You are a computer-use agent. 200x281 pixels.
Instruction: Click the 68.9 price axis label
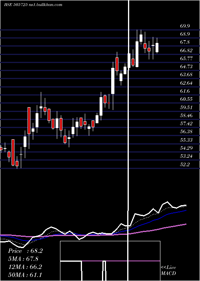point(185,34)
